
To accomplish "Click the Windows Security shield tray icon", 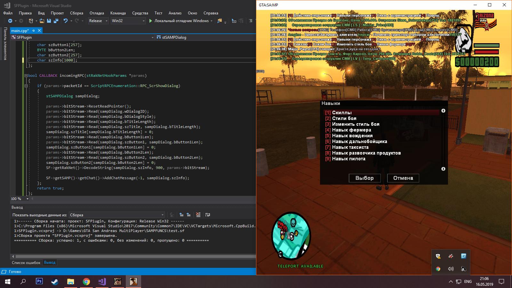I will click(438, 256).
